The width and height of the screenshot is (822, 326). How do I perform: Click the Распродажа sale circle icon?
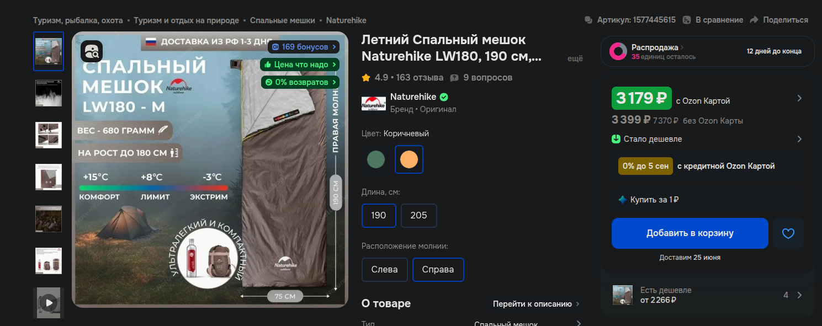618,51
